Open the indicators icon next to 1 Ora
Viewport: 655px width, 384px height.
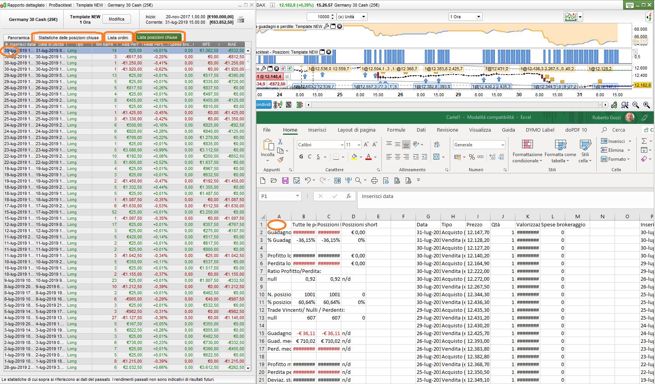[x=571, y=17]
